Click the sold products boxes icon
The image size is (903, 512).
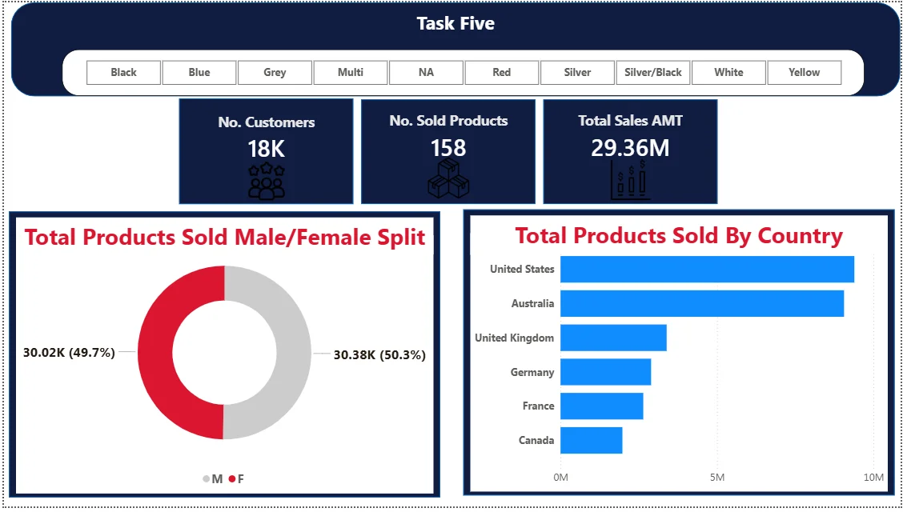(x=448, y=179)
